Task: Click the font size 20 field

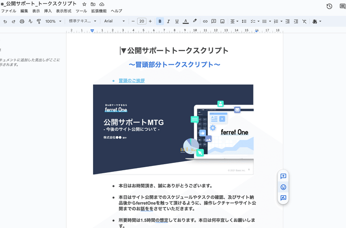Action: click(x=142, y=21)
